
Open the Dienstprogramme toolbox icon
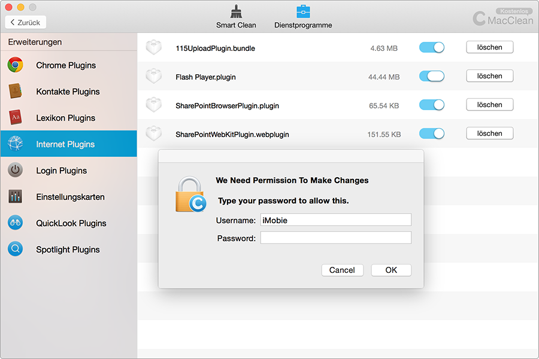pyautogui.click(x=303, y=12)
